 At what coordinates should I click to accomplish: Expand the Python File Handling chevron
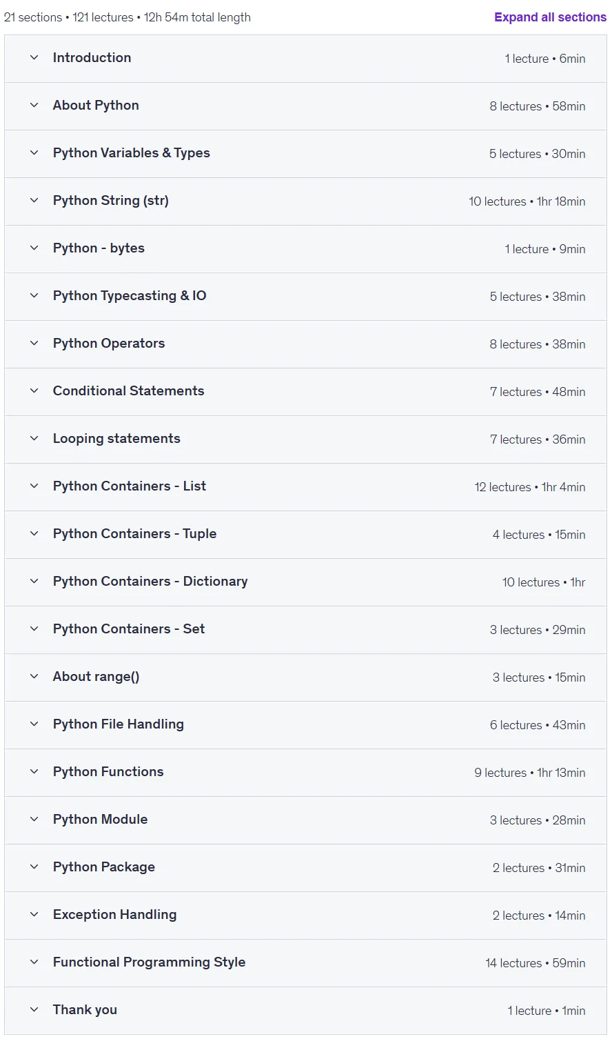click(34, 724)
